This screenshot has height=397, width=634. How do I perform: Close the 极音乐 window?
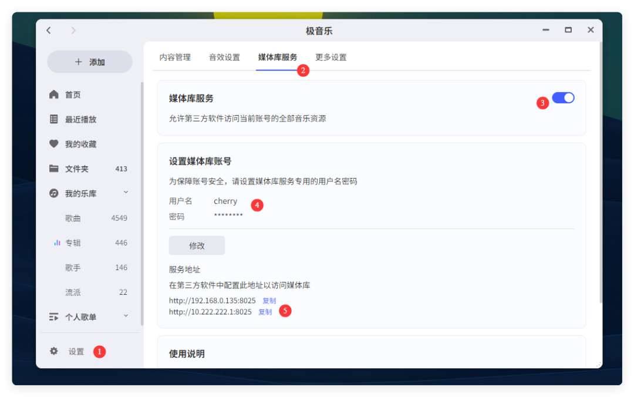point(591,30)
